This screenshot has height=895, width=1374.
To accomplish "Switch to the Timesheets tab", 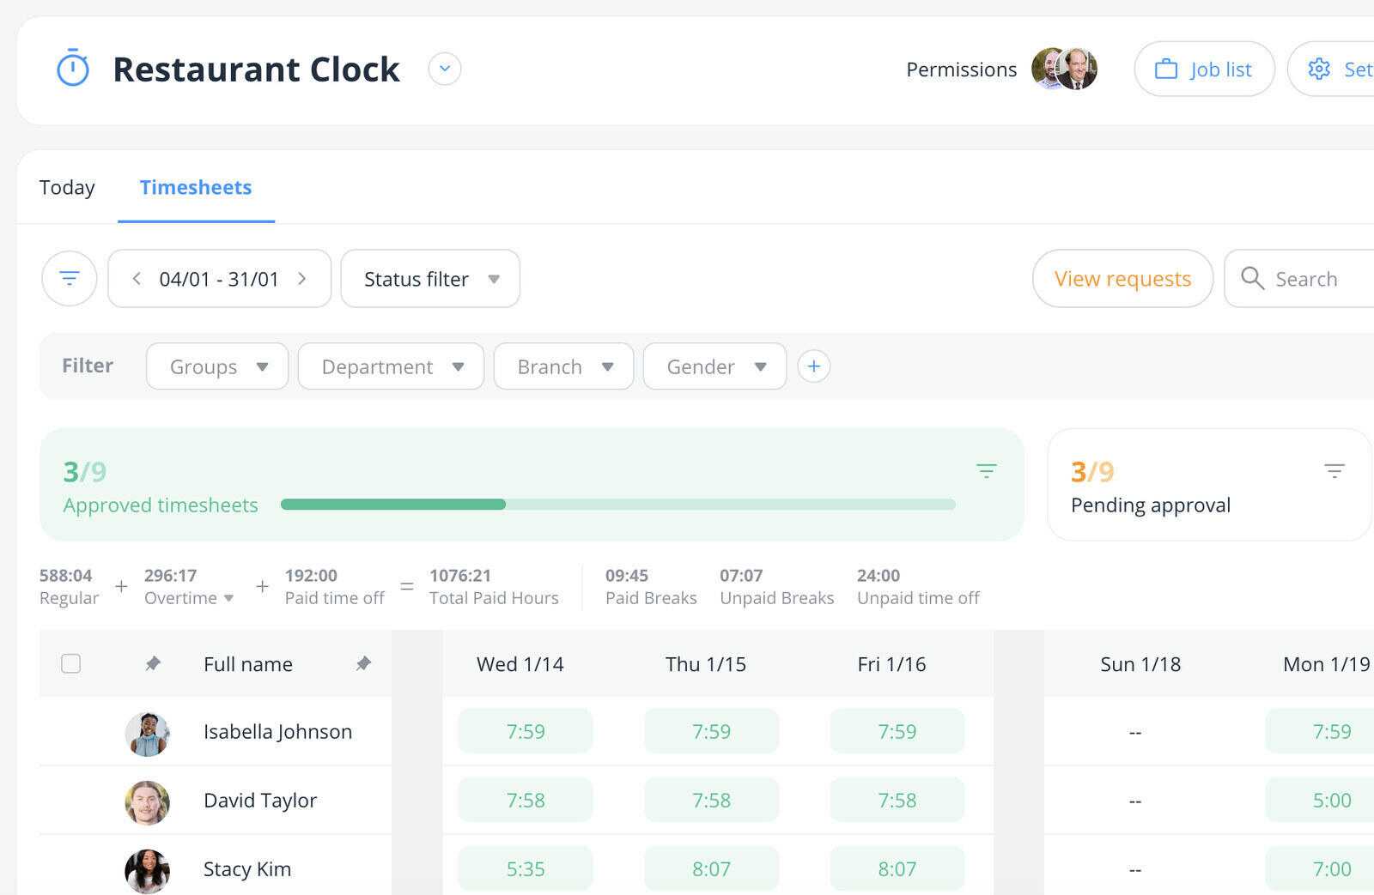I will tap(196, 187).
